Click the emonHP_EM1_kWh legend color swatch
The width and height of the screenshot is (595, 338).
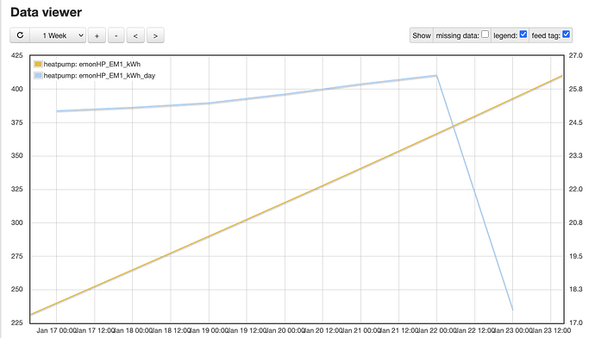pos(38,64)
